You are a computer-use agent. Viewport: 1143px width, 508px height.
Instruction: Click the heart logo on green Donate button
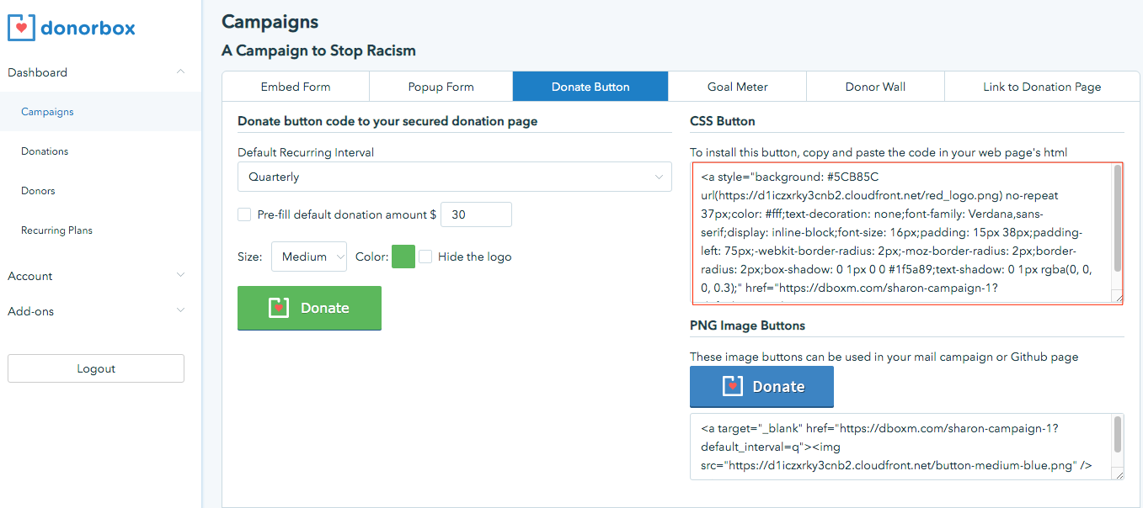click(x=279, y=308)
